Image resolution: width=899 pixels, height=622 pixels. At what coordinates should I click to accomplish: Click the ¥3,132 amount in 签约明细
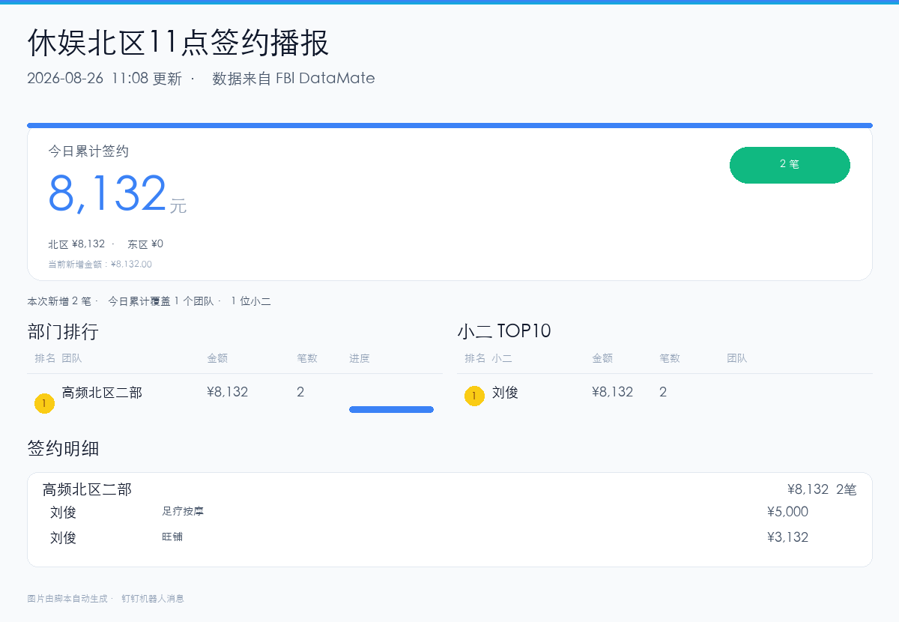click(787, 537)
